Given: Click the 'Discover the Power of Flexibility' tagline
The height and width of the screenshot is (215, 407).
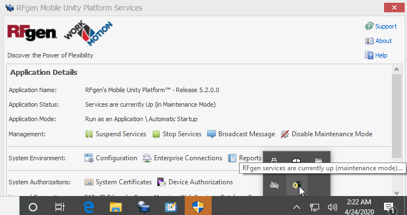Looking at the screenshot, I should (50, 55).
